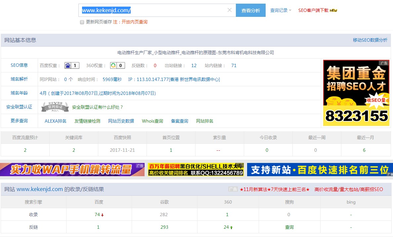Click the Sogou 查询 link
The width and height of the screenshot is (393, 237).
[289, 227]
